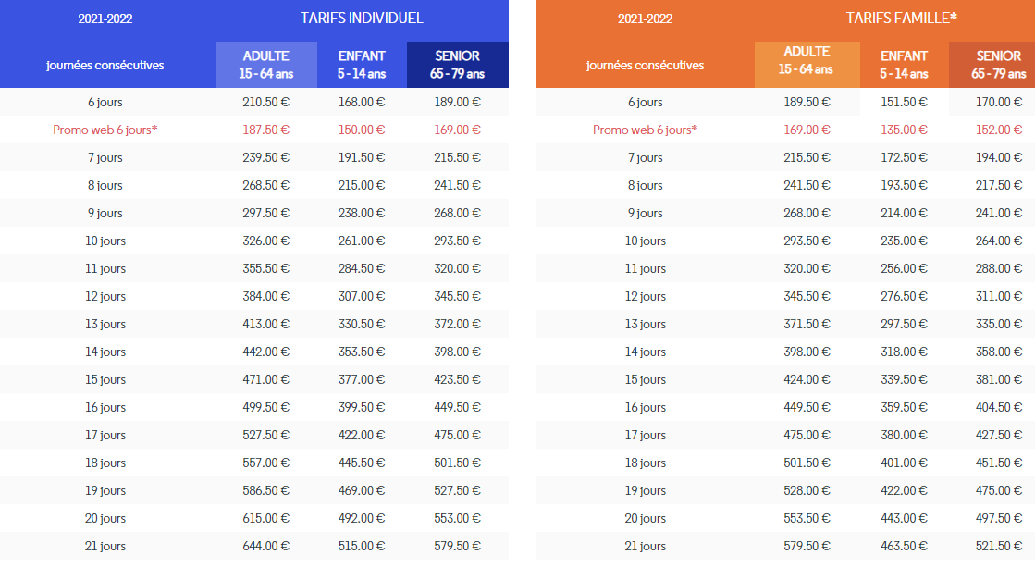Click the 2021-2022 label in the blue header

(105, 19)
